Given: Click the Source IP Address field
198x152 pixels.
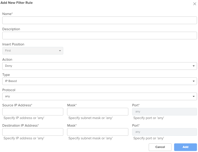Looking at the screenshot, I should 33,112.
